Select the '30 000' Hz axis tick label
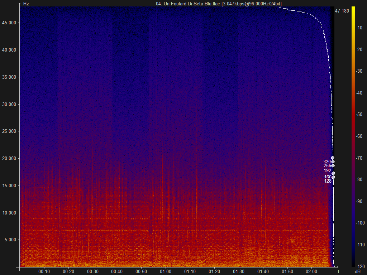Image resolution: width=367 pixels, height=275 pixels. (9, 104)
